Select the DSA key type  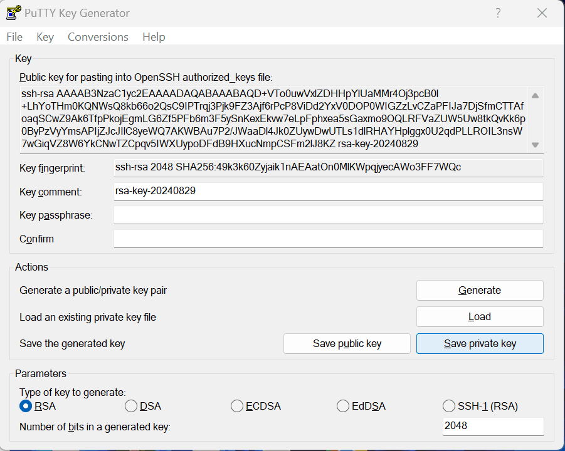point(143,406)
